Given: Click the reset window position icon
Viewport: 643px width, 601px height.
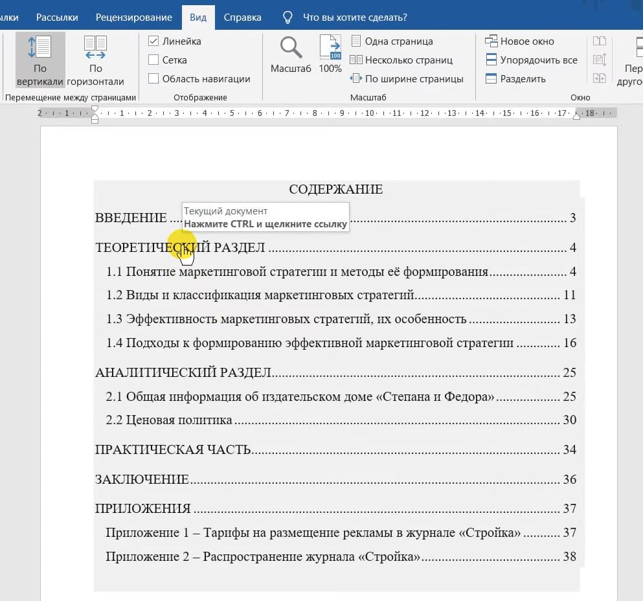Looking at the screenshot, I should [599, 78].
